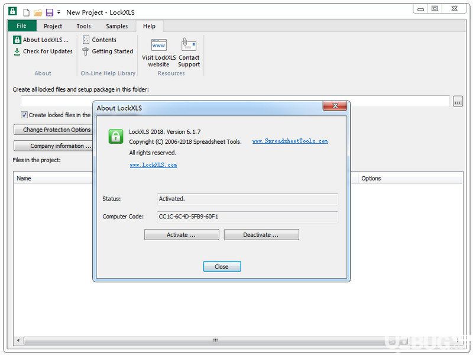The height and width of the screenshot is (355, 473).
Task: Click Change Protection Options button
Action: 54,130
